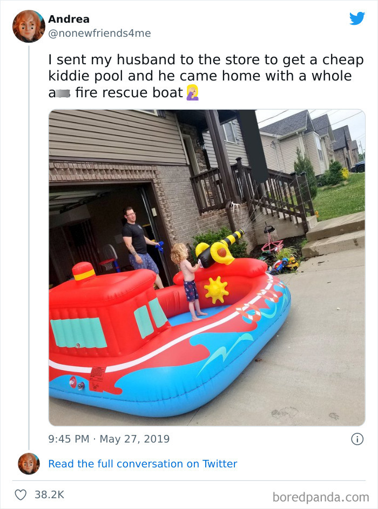Click the Andrea display name

click(x=69, y=19)
